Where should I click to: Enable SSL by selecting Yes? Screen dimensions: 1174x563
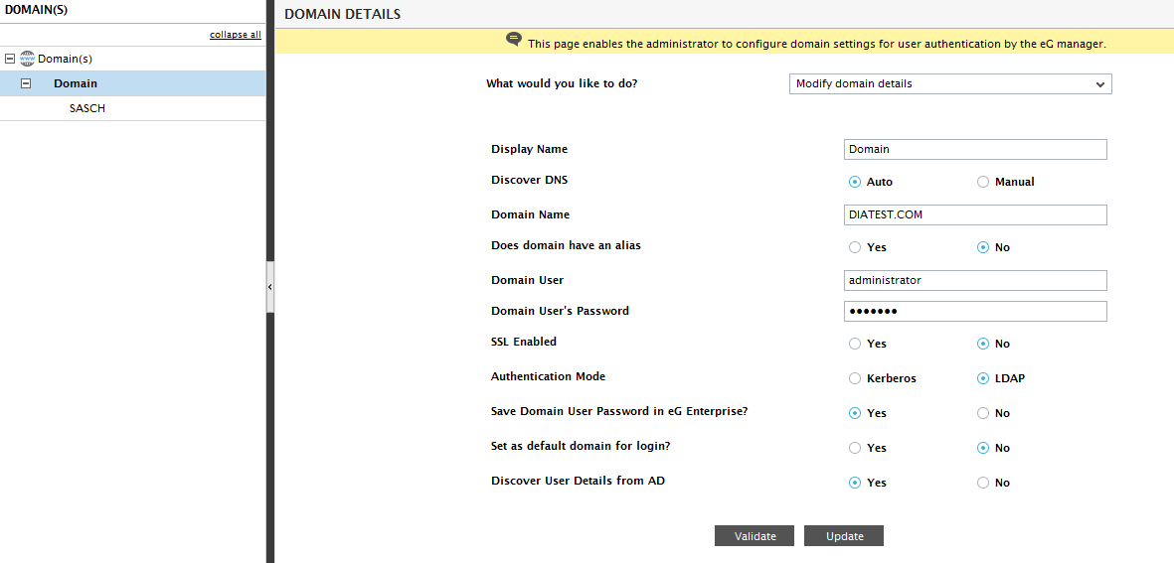click(854, 344)
